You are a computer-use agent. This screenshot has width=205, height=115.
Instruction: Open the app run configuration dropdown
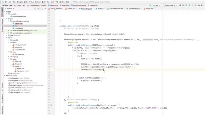[157, 5]
